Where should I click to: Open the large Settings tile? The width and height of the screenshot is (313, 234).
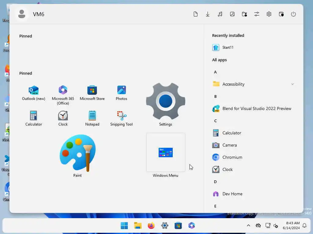coord(165,105)
